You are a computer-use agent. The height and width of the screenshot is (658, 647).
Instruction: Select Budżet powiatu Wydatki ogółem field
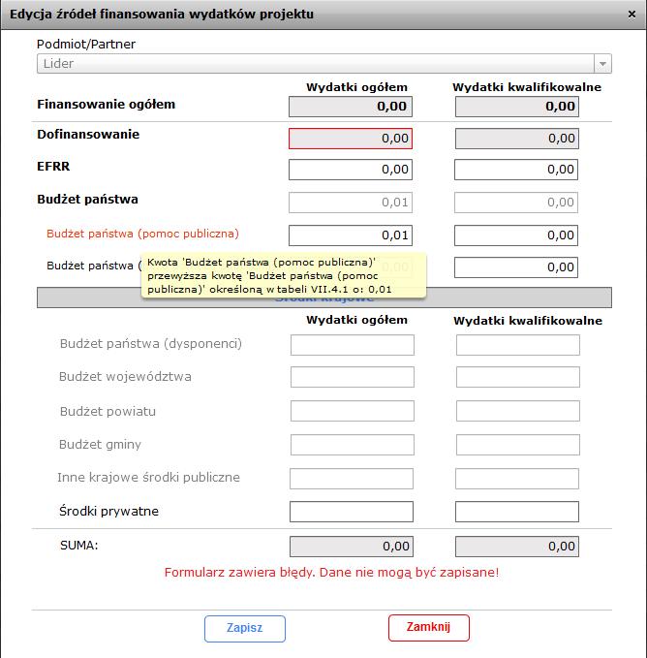tap(353, 411)
